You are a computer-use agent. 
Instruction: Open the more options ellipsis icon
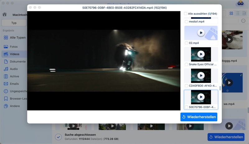pos(243,21)
